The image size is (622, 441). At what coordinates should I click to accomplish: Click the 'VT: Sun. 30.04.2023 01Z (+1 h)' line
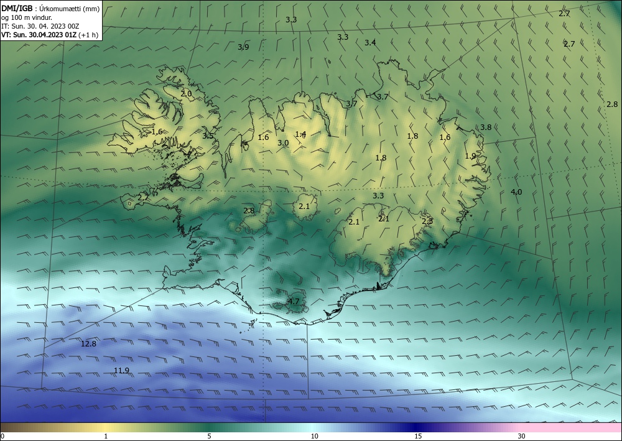coord(50,34)
